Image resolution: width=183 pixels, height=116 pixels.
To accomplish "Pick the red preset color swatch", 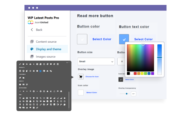I will [x=135, y=73].
